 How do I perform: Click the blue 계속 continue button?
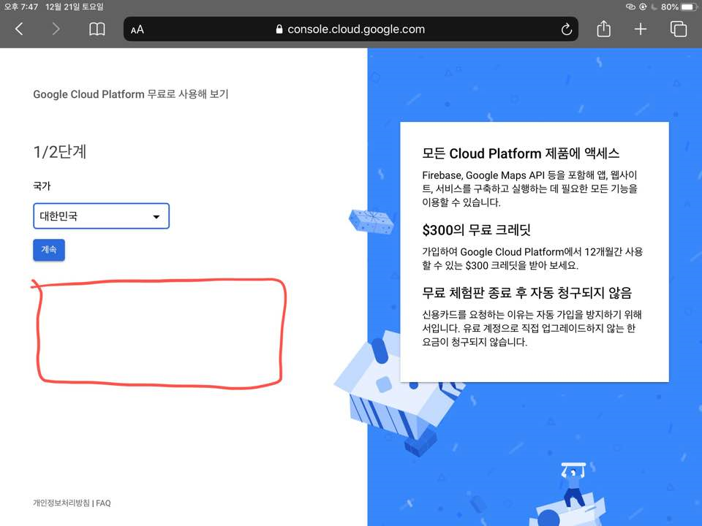(49, 250)
